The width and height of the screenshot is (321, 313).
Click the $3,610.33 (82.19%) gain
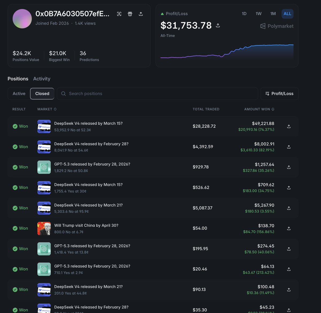click(x=257, y=150)
